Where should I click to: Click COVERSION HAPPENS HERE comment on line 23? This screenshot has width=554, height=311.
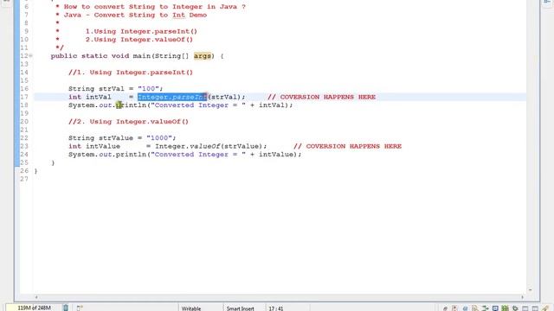coord(347,146)
